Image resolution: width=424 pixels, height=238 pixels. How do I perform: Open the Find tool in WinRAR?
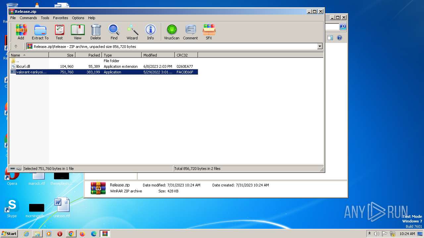pos(114,32)
